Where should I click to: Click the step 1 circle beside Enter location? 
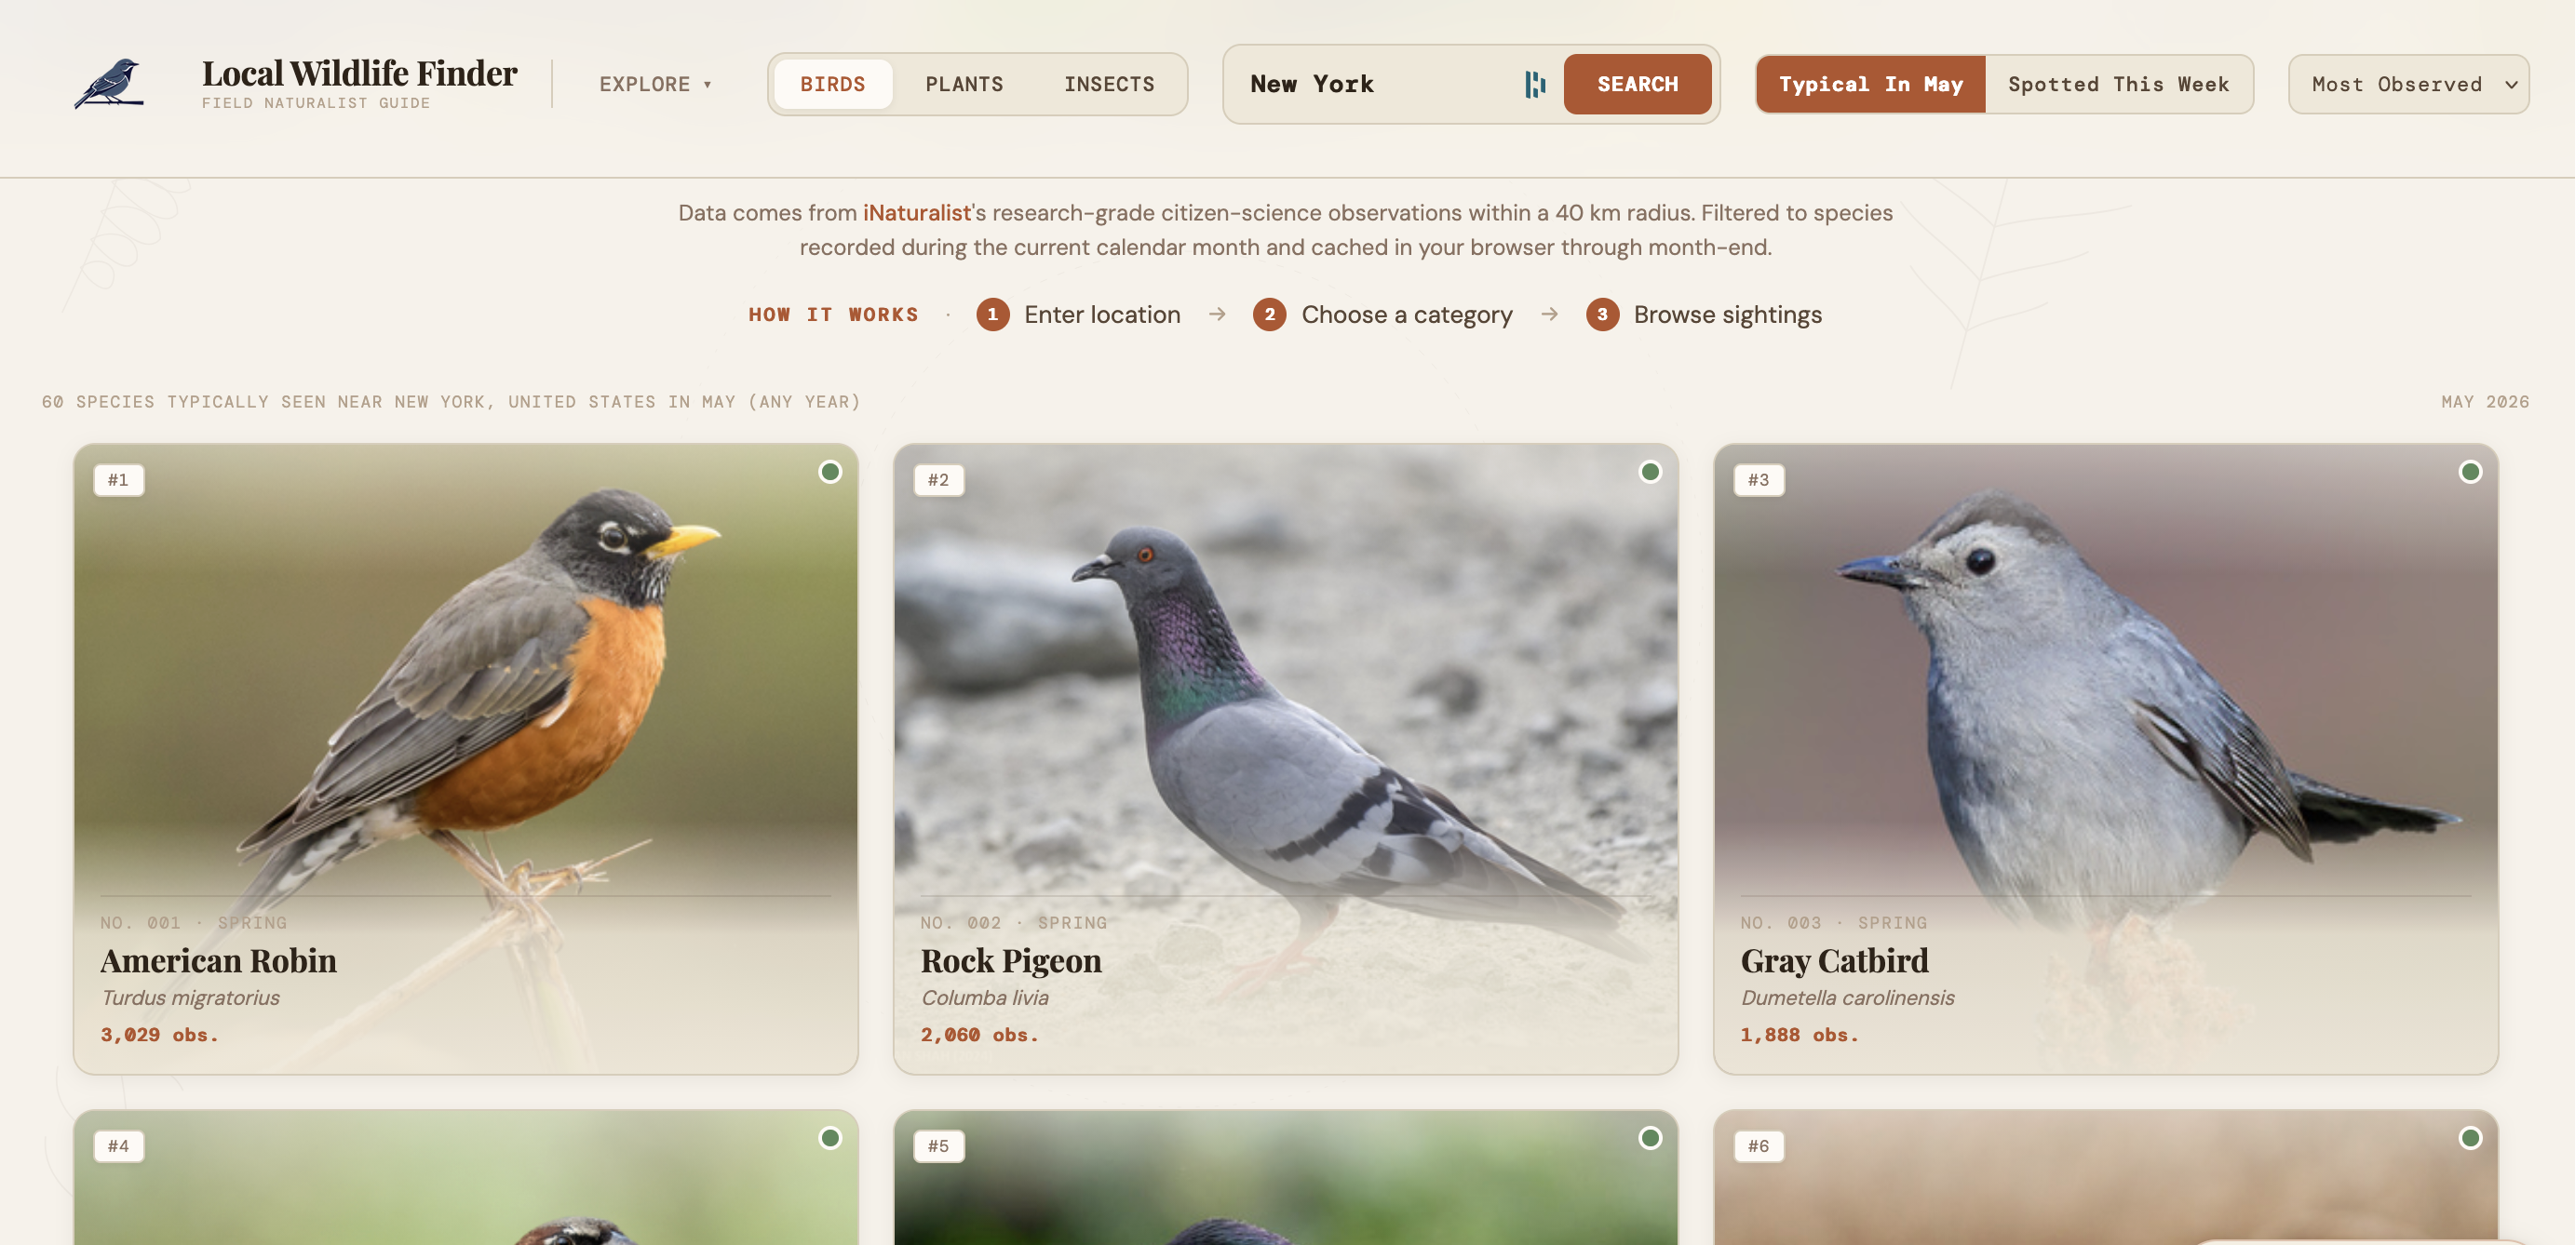[x=991, y=314]
